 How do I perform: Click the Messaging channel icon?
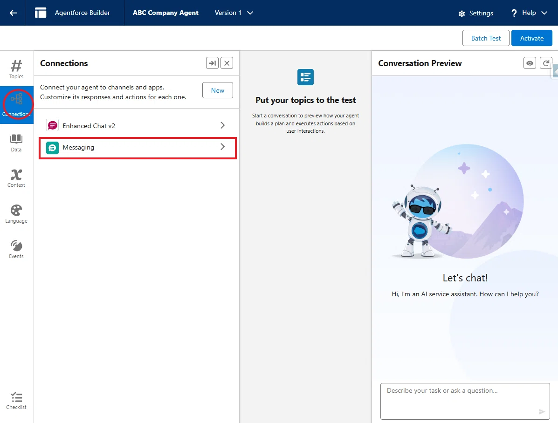(x=52, y=148)
